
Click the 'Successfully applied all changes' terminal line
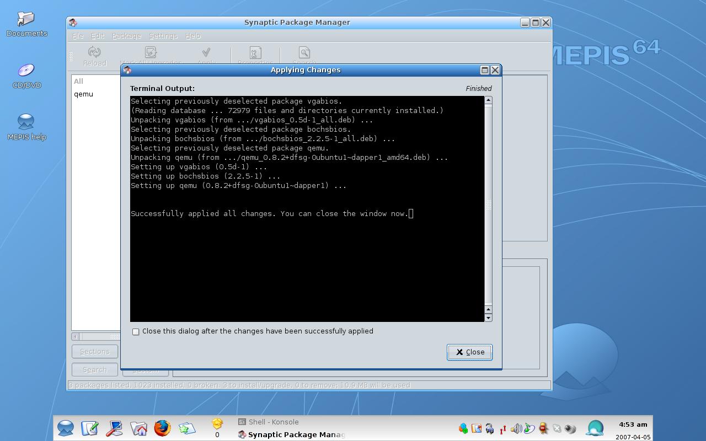[269, 213]
